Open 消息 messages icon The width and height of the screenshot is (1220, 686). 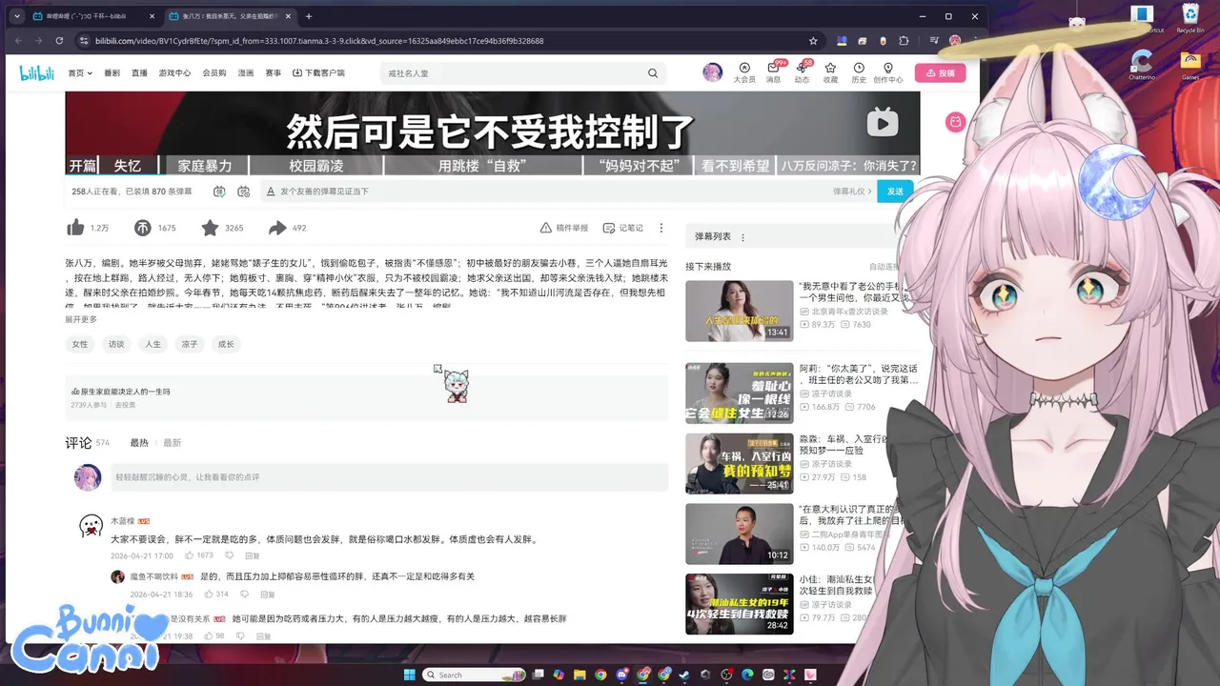point(773,72)
